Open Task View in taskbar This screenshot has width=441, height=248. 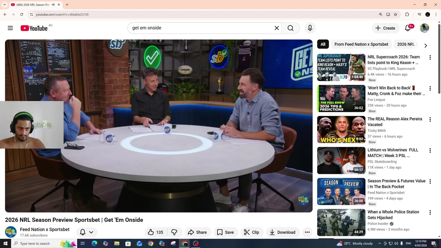[83, 244]
